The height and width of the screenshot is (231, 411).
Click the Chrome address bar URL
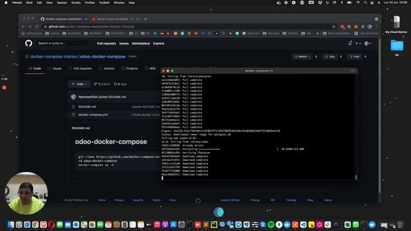click(x=91, y=26)
